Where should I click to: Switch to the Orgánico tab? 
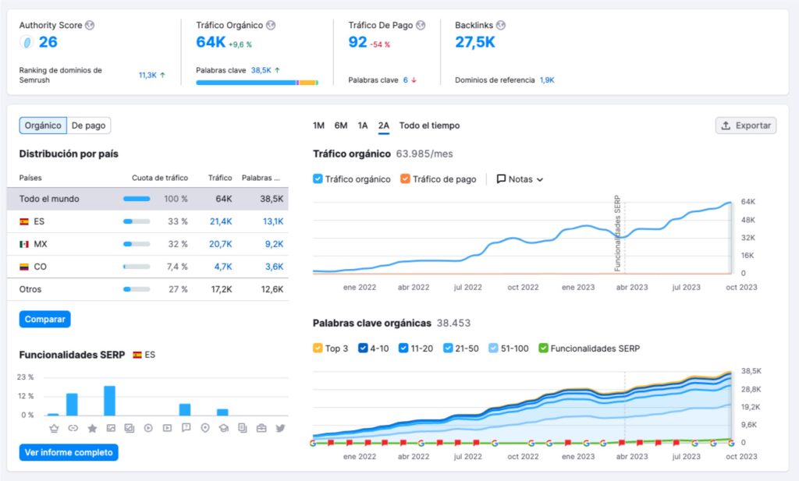(43, 126)
